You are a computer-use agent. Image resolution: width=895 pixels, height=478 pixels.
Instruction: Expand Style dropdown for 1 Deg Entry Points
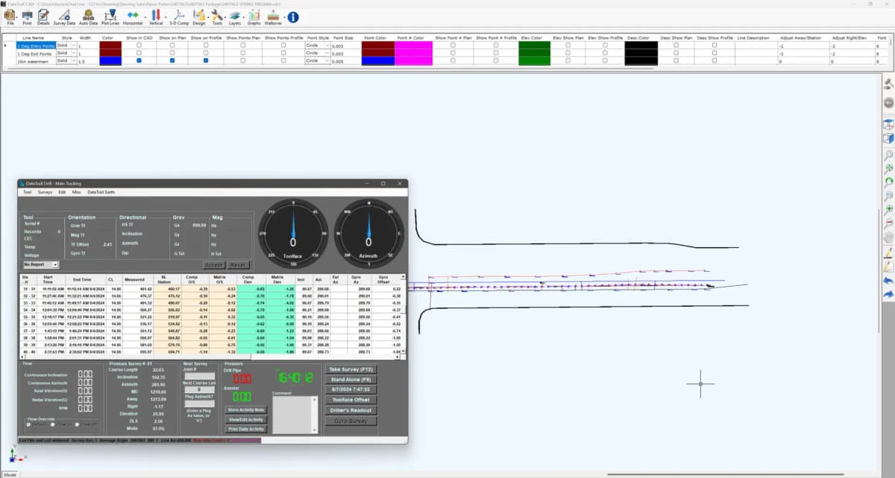[72, 45]
